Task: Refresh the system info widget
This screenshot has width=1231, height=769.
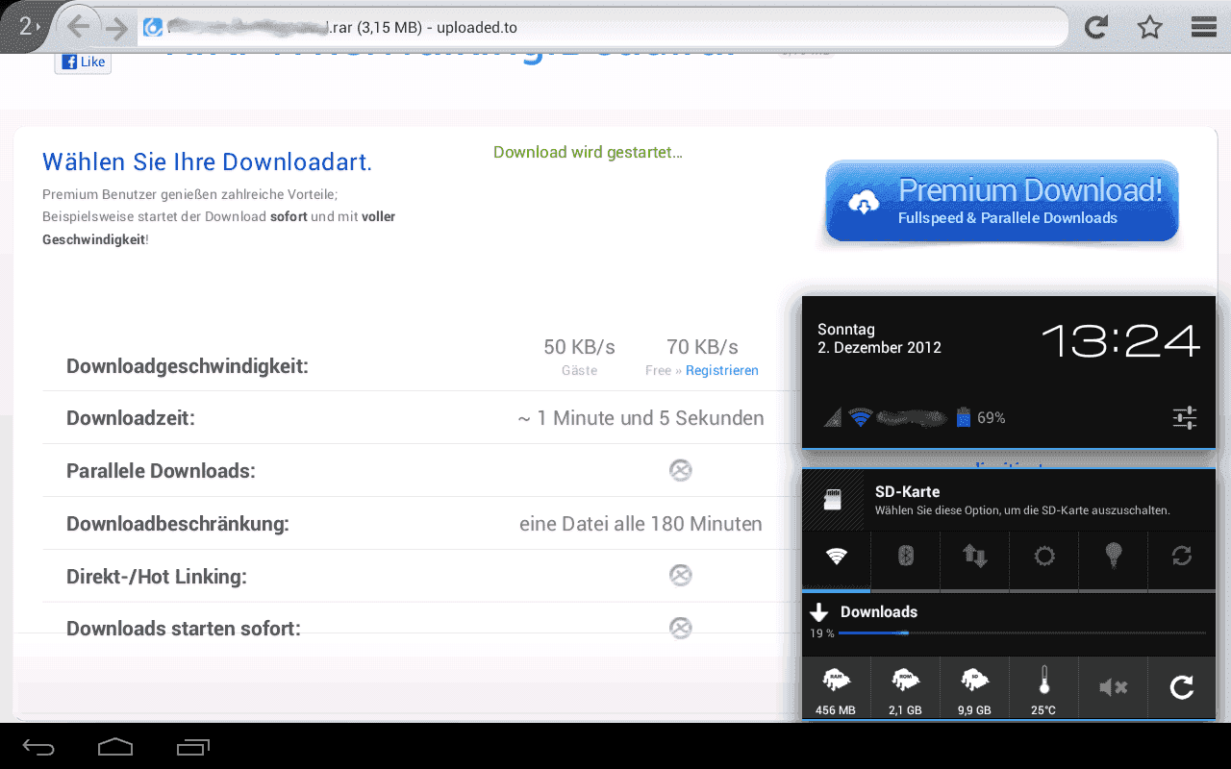Action: pyautogui.click(x=1182, y=688)
